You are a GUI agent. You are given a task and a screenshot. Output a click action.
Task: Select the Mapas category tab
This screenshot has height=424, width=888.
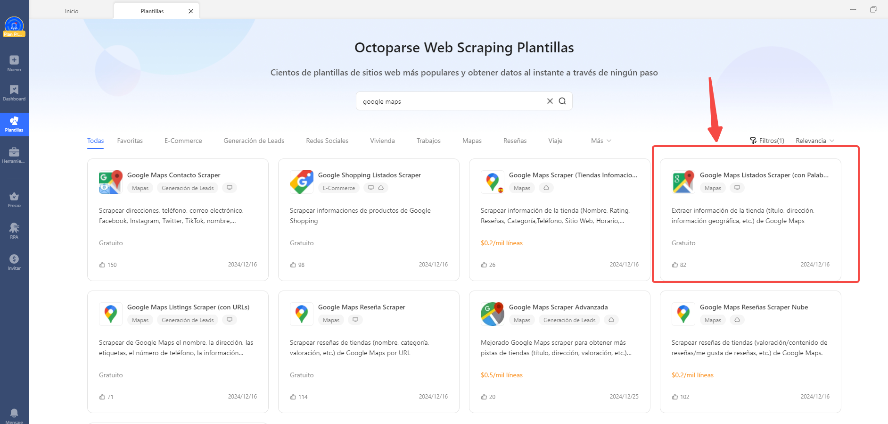472,141
